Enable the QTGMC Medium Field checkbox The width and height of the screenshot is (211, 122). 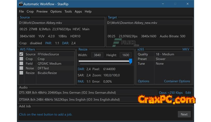[21, 64]
